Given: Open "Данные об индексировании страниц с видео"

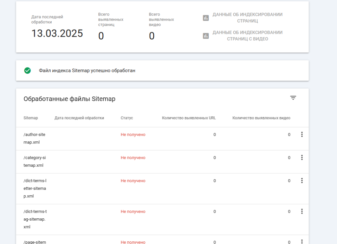Looking at the screenshot, I should coord(247,36).
